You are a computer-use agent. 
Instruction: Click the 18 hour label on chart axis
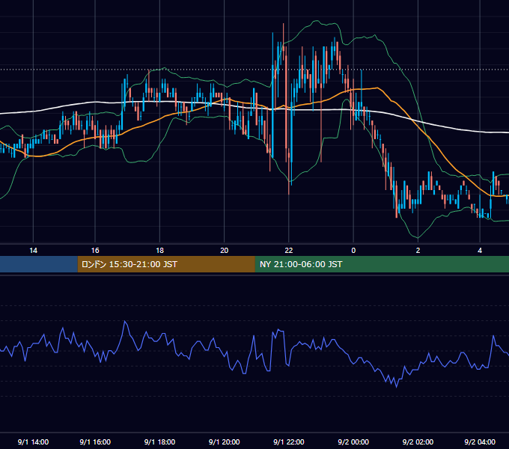coord(159,251)
